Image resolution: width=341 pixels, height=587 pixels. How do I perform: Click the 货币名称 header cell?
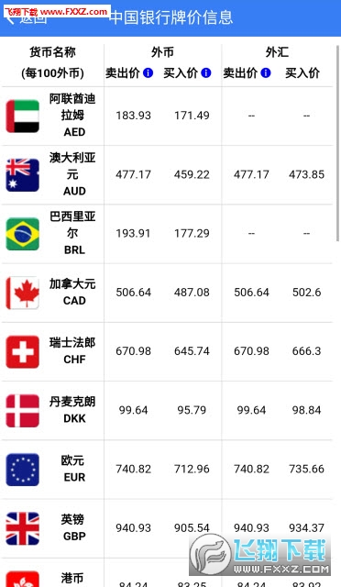coord(53,62)
